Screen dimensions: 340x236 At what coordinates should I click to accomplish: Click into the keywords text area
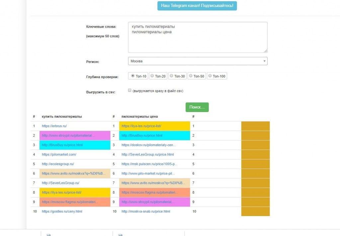click(198, 37)
